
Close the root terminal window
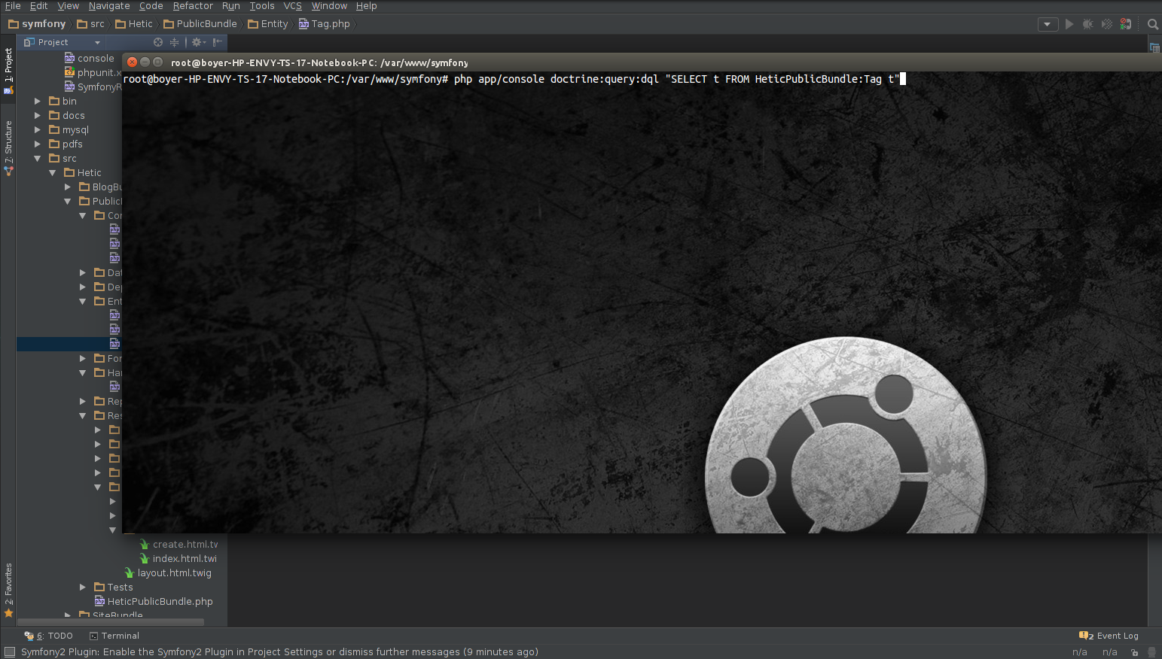tap(133, 62)
